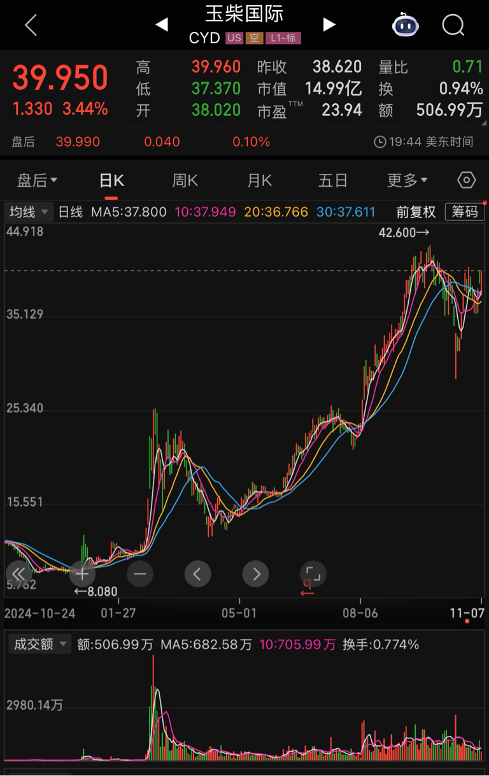Tap the MA10 value 10:37.949
Viewport: 489px width, 776px height.
point(206,212)
